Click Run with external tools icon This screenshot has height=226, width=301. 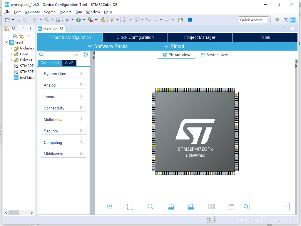[x=90, y=20]
